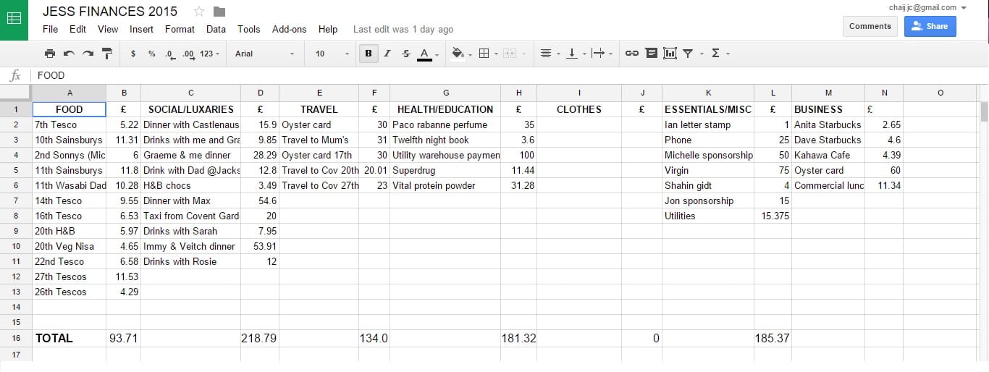This screenshot has height=372, width=989.
Task: Open vertical align dropdown
Action: 576,54
